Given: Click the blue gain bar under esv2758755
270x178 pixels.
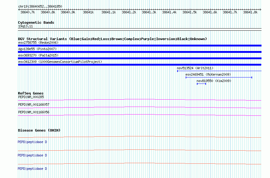Looking at the screenshot, I should [x=140, y=46].
